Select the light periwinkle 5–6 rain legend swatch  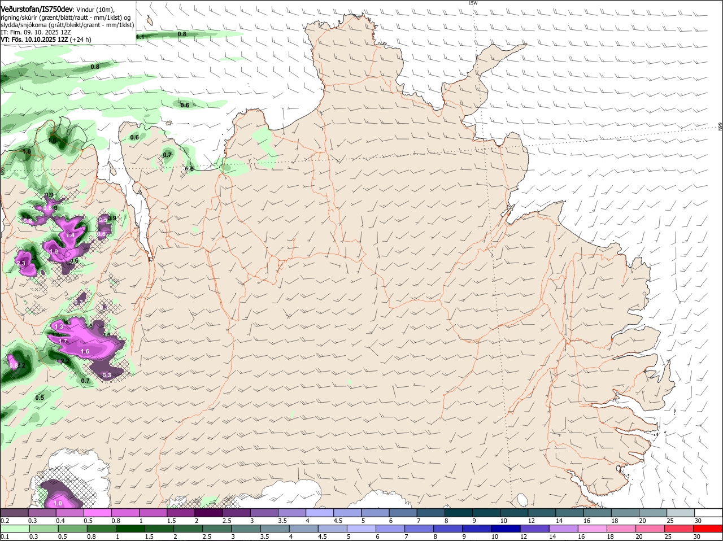coord(361,528)
